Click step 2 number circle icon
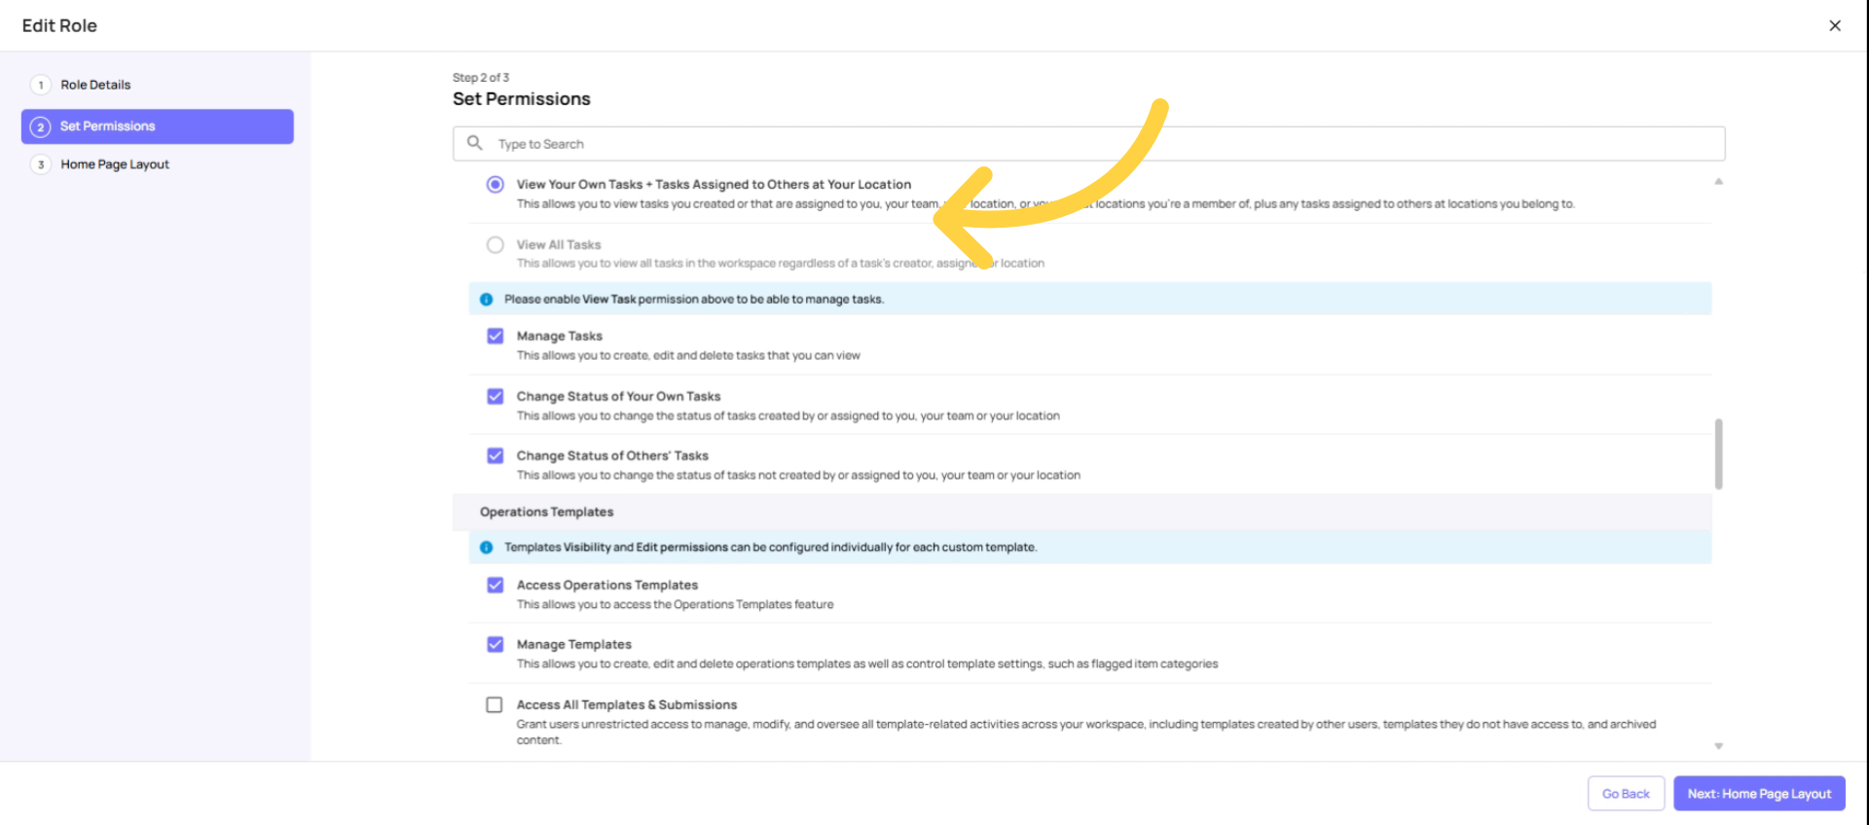The height and width of the screenshot is (825, 1869). coord(41,126)
